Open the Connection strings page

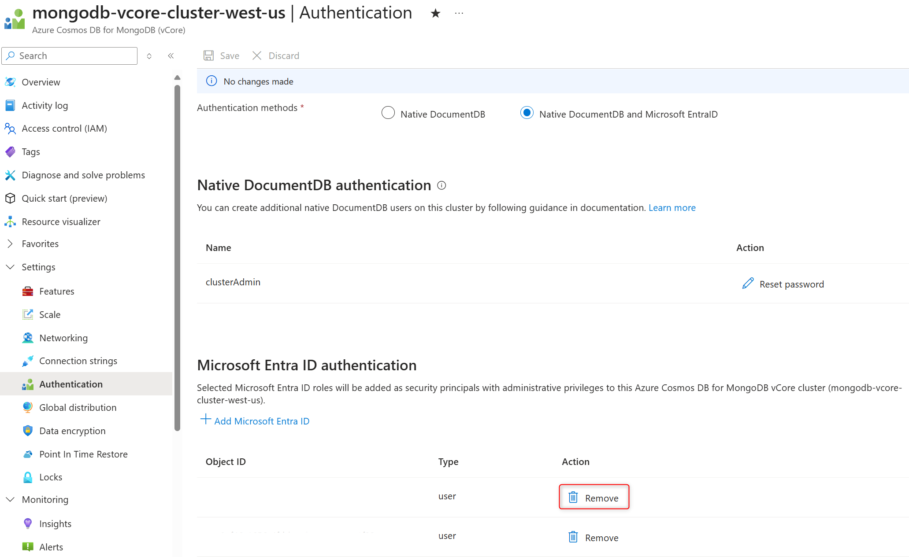(78, 361)
